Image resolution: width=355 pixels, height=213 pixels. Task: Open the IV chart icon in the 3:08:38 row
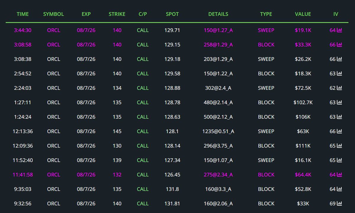click(339, 59)
